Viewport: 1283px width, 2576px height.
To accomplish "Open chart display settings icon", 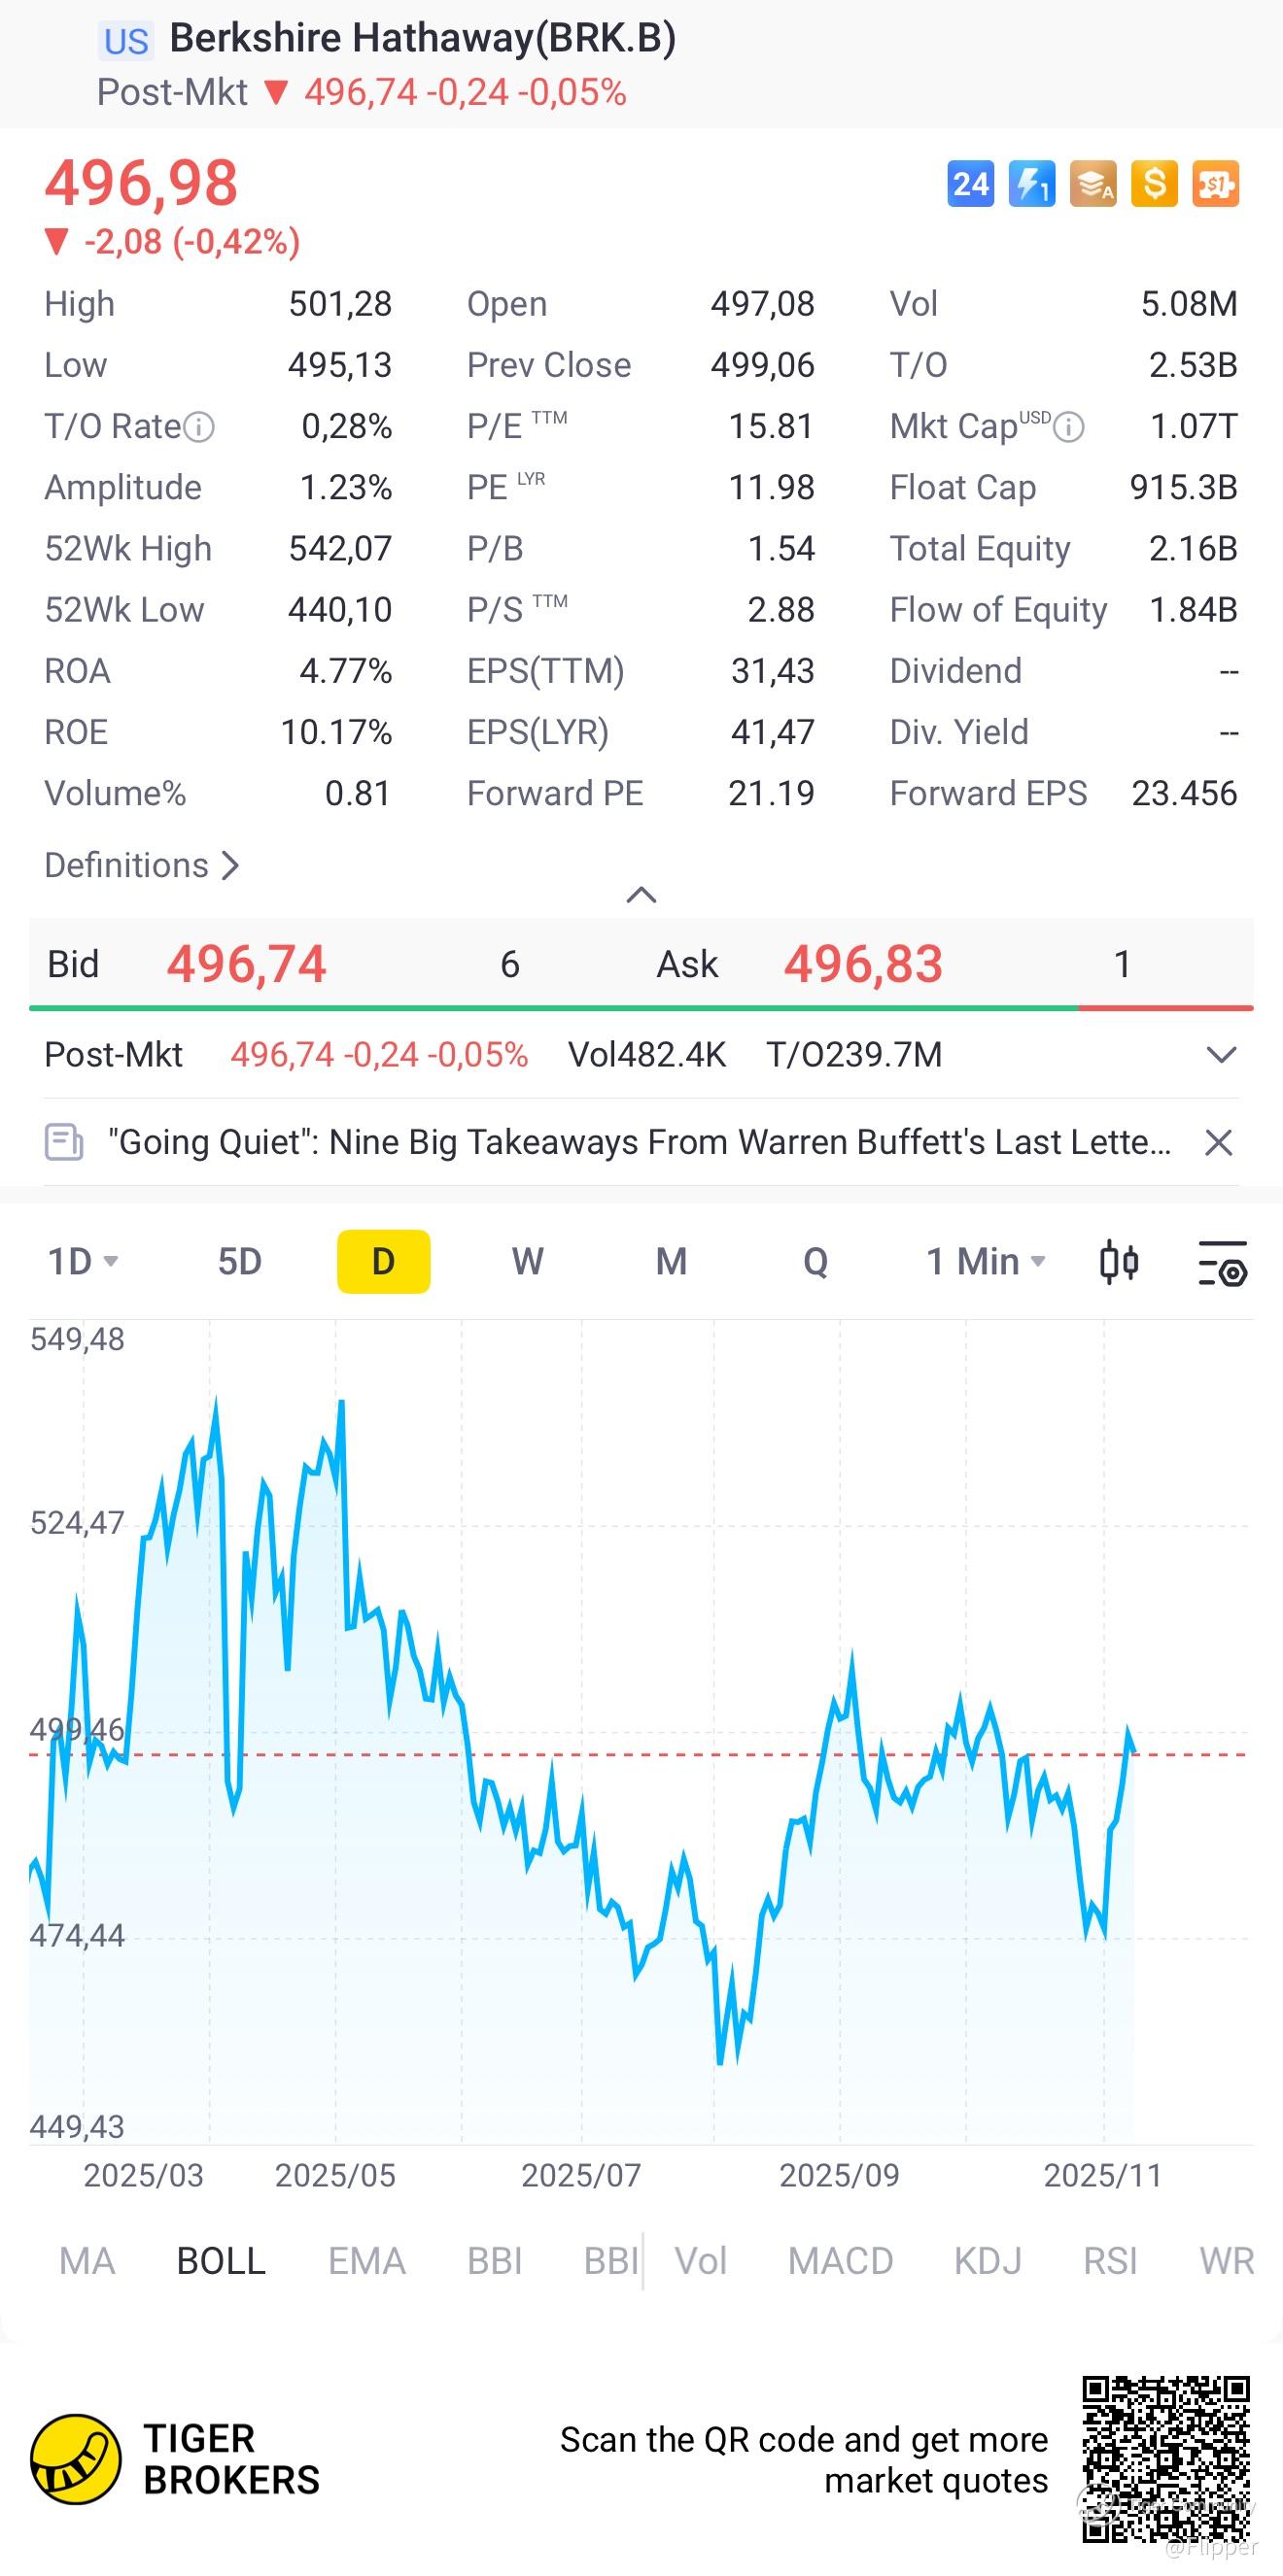I will [x=1222, y=1262].
